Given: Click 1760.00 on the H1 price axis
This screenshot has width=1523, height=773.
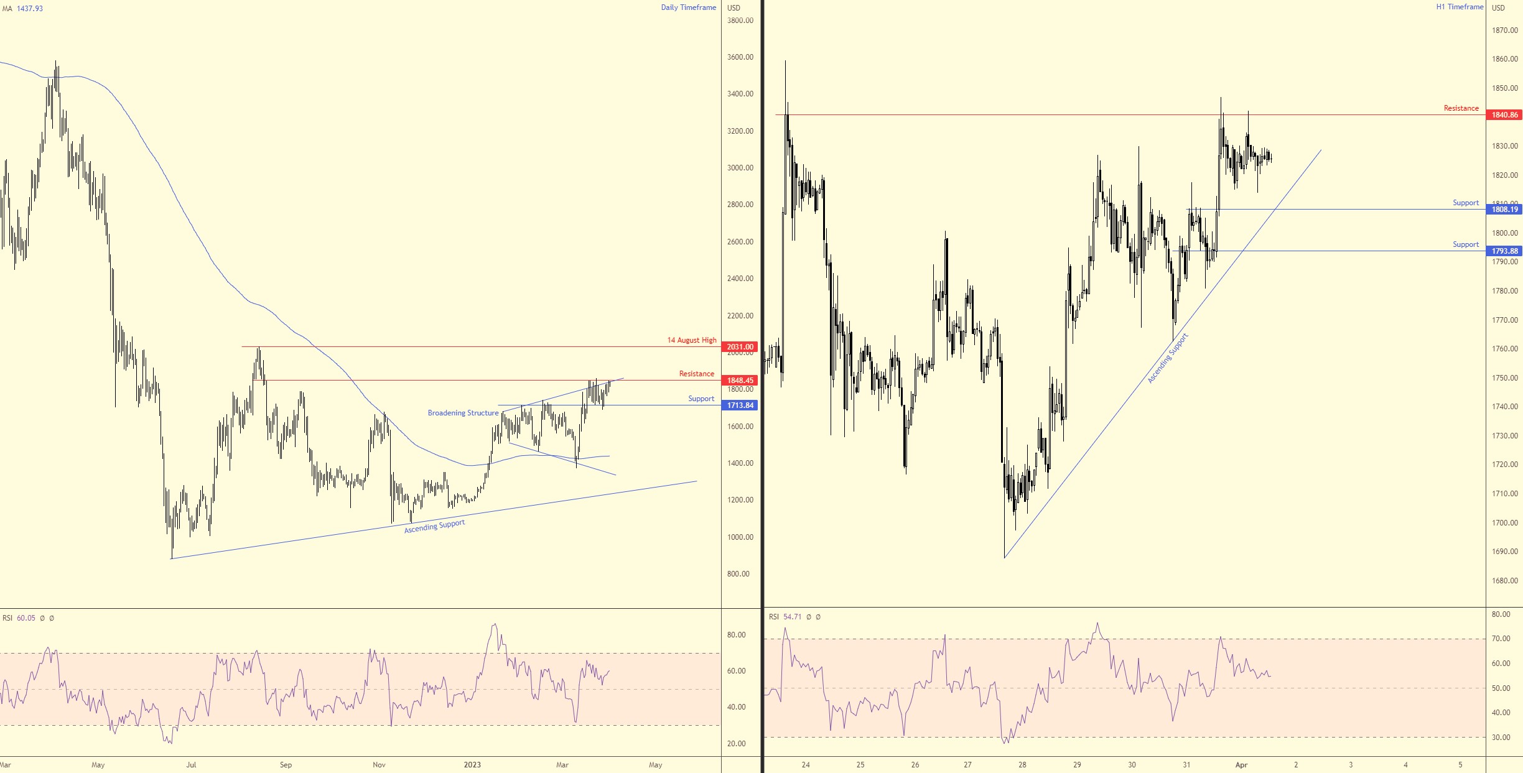Looking at the screenshot, I should pos(1504,349).
